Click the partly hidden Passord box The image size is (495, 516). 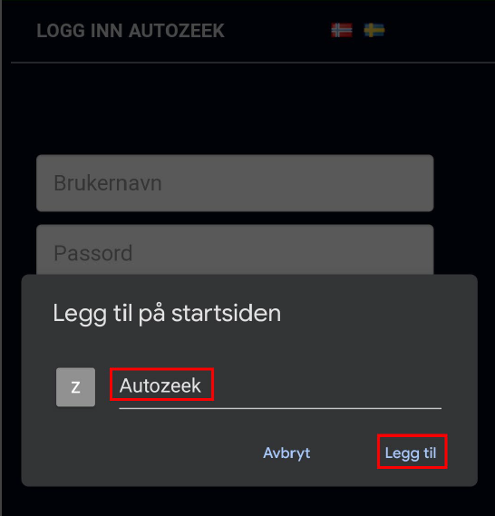point(235,249)
